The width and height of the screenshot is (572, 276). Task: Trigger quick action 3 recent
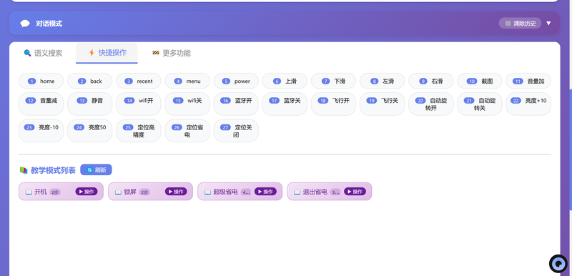coord(139,81)
